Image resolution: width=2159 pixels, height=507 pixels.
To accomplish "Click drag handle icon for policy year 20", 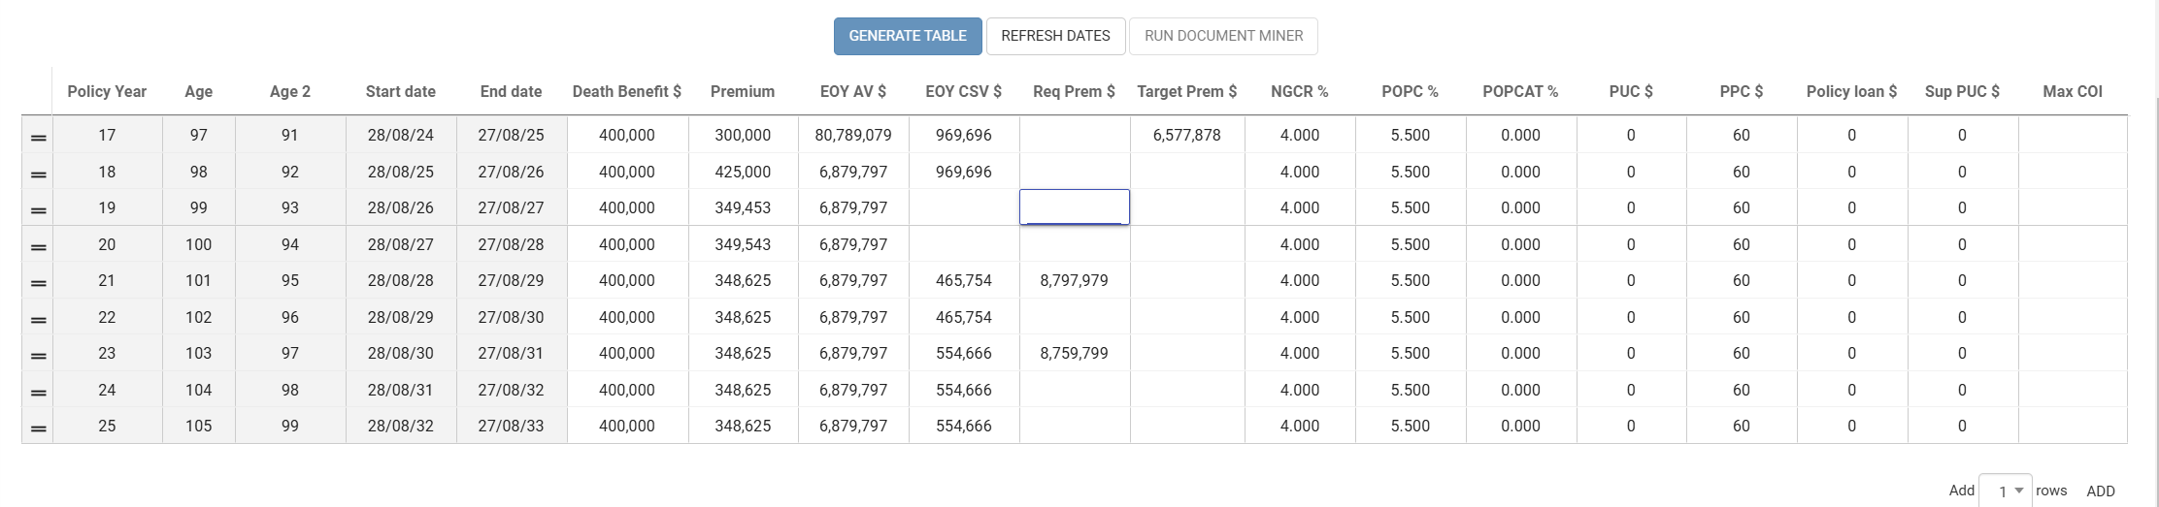I will coord(38,247).
